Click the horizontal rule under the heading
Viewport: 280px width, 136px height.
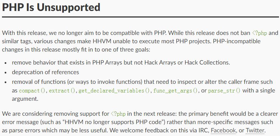tap(140, 16)
